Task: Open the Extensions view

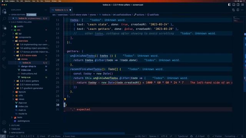Action: click(x=4, y=43)
